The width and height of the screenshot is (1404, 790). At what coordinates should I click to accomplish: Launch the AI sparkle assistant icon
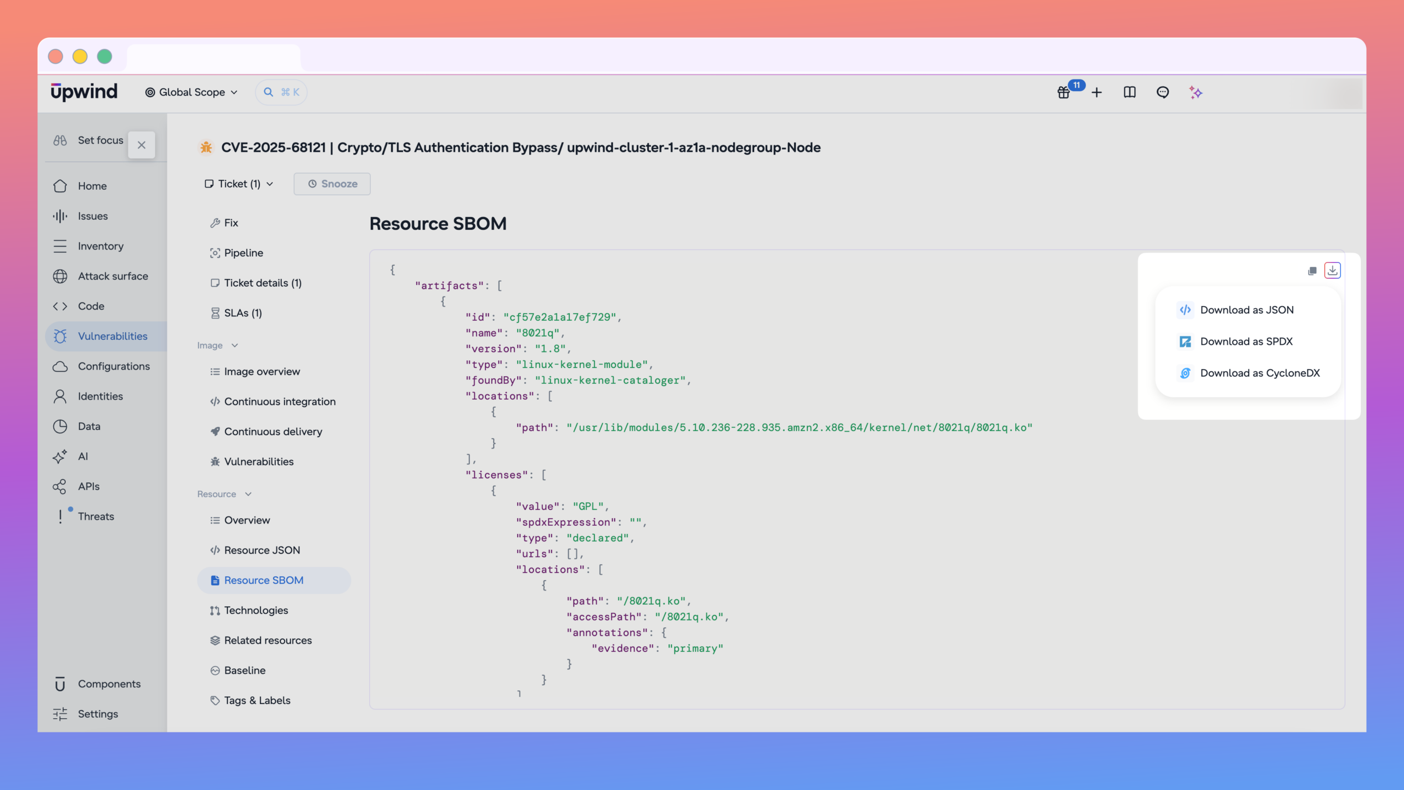pos(1196,92)
